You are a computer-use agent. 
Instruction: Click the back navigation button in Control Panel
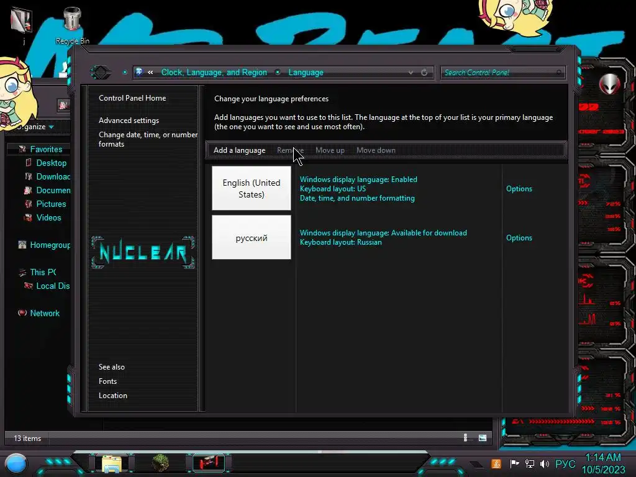pyautogui.click(x=101, y=73)
